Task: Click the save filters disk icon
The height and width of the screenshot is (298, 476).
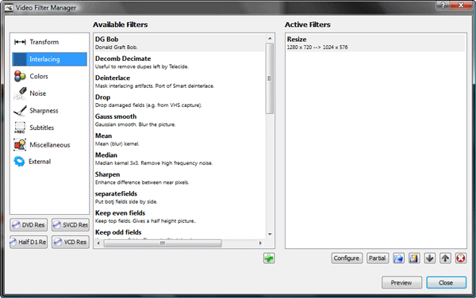Action: pos(414,258)
